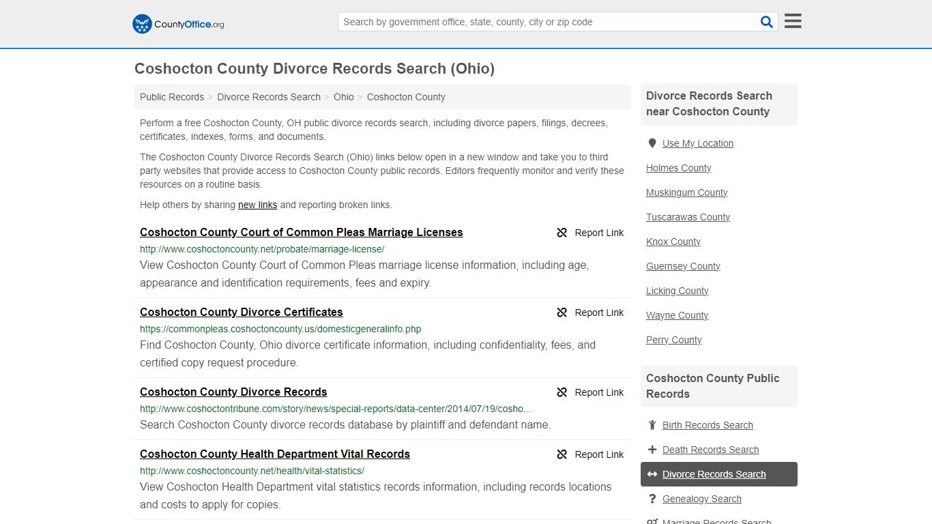Click the broken-link icon for Health Department Vital Records
This screenshot has height=524, width=932.
pos(562,454)
